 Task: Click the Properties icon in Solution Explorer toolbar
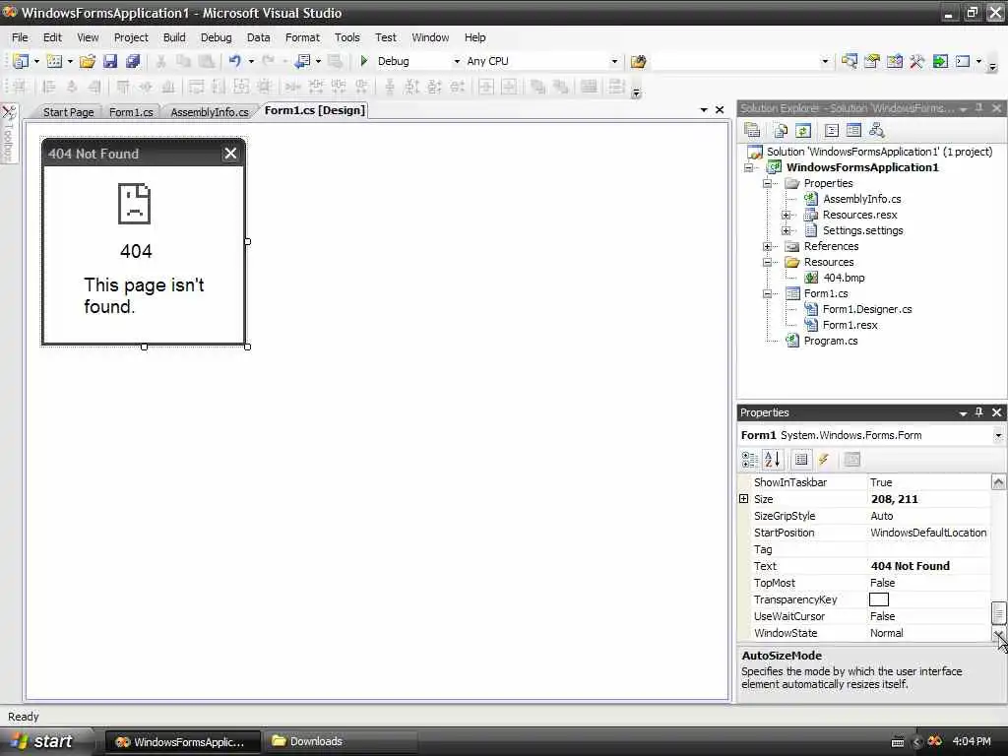tap(752, 131)
